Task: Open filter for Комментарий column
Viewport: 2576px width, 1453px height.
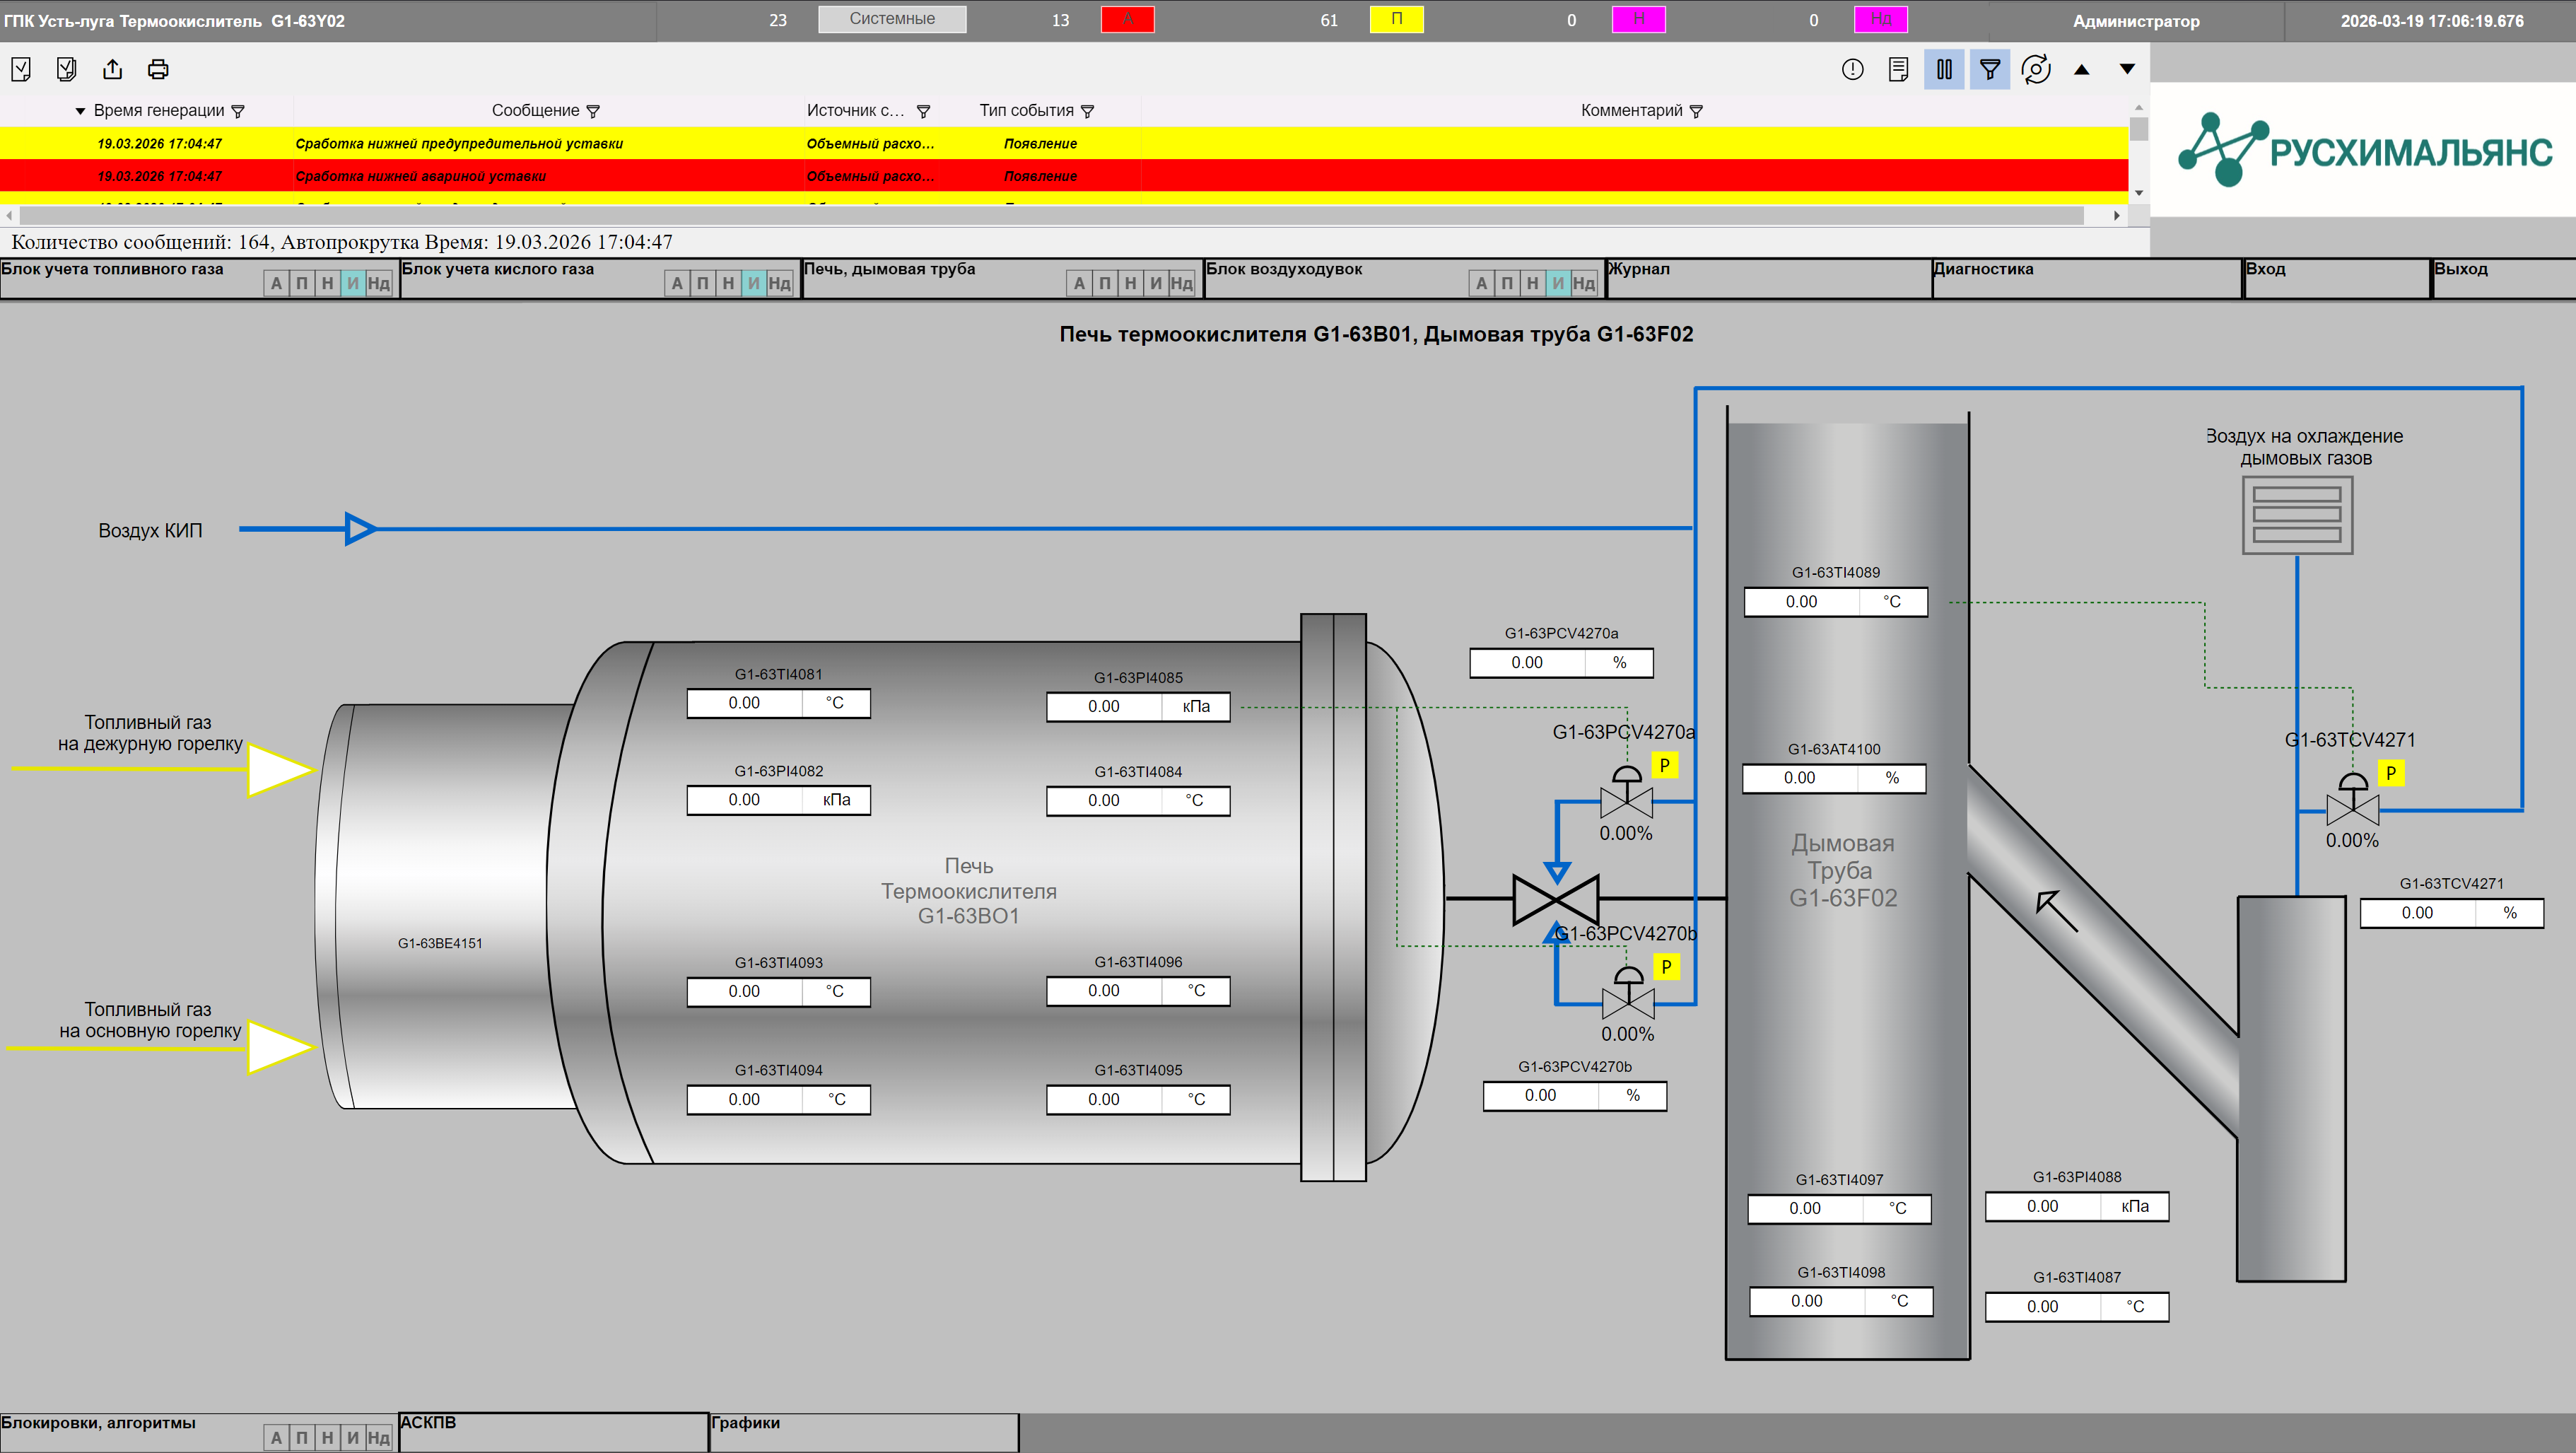Action: pyautogui.click(x=1696, y=111)
